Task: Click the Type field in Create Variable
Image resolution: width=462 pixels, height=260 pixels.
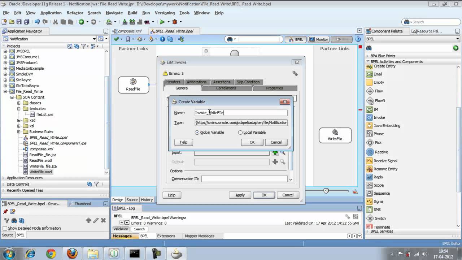Action: pos(241,123)
